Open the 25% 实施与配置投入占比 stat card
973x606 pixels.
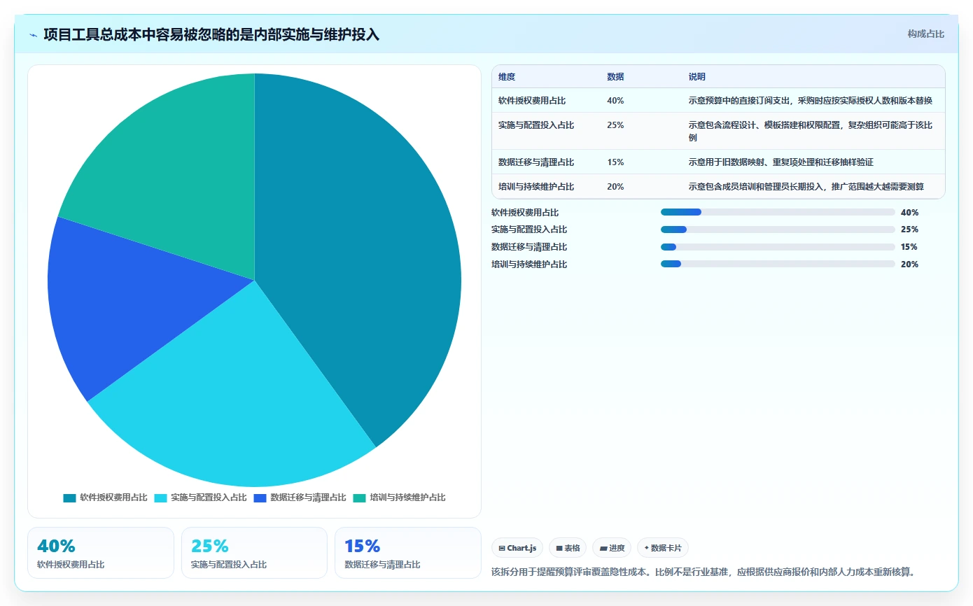point(254,553)
